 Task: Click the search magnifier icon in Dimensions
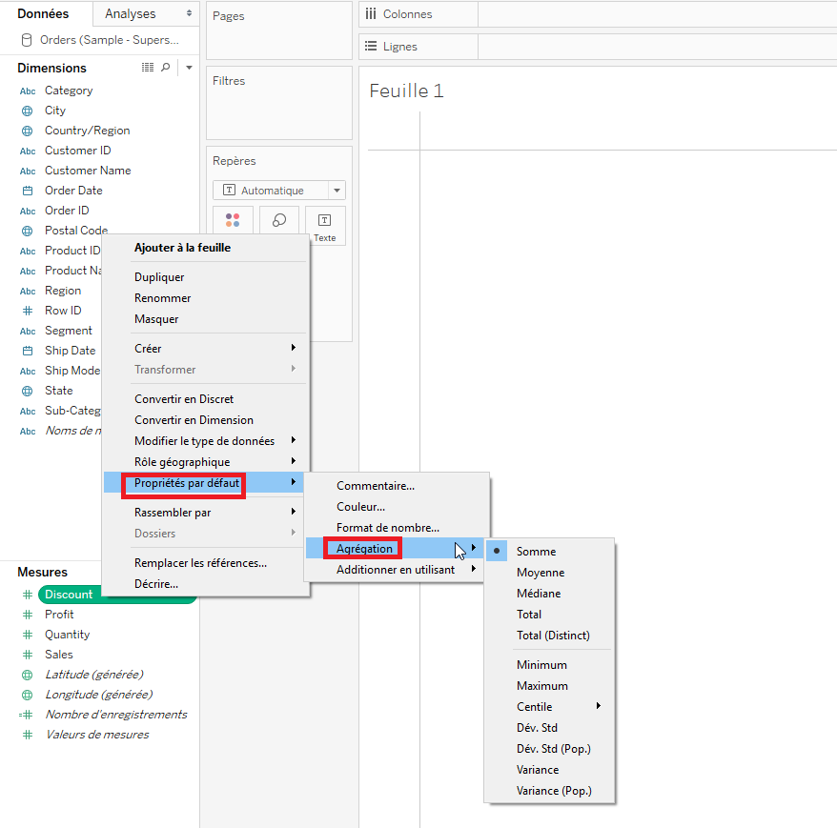click(166, 68)
